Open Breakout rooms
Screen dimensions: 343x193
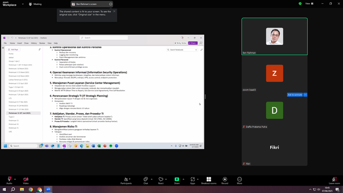coord(208,181)
